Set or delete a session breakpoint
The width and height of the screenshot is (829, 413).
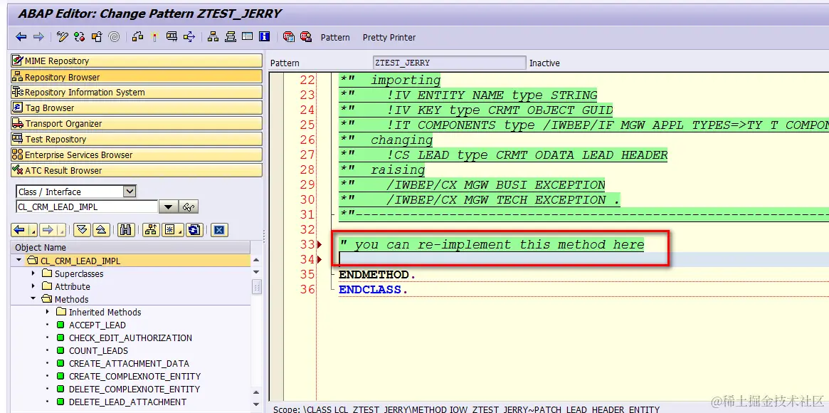click(289, 36)
